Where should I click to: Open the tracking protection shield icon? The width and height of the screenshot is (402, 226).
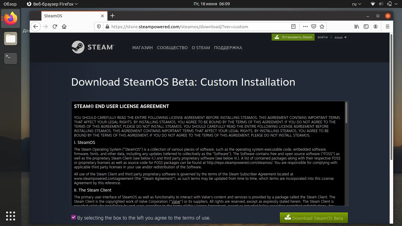(x=99, y=26)
